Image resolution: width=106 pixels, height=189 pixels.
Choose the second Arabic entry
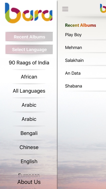tap(29, 119)
